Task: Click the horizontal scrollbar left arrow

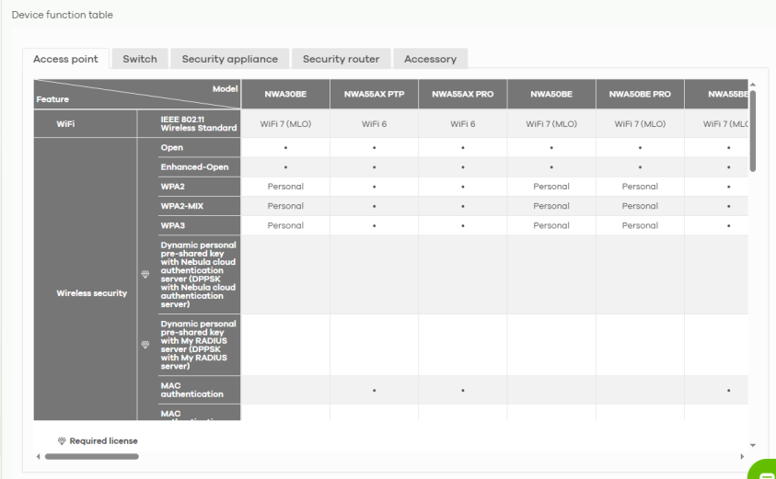Action: pos(38,457)
